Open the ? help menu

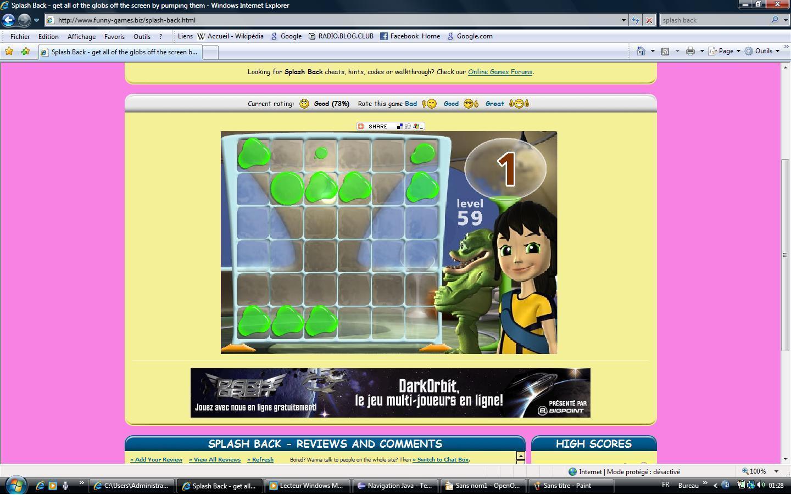[x=160, y=37]
